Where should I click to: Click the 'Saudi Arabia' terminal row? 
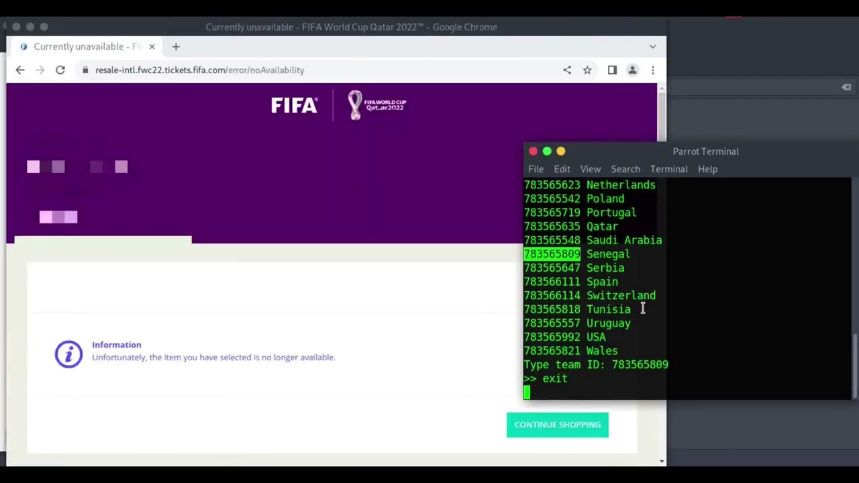click(593, 240)
